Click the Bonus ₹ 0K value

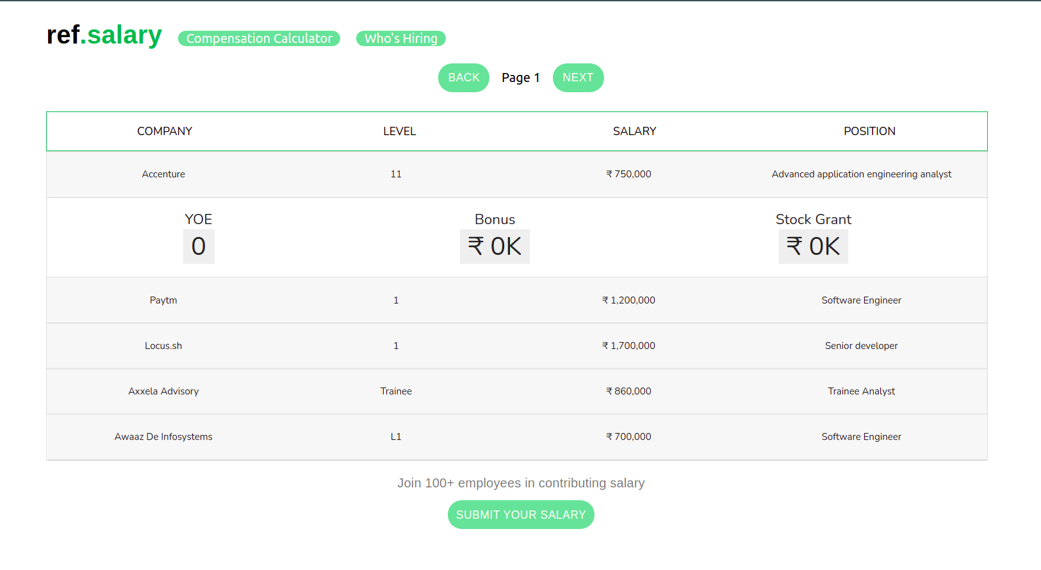(x=495, y=247)
